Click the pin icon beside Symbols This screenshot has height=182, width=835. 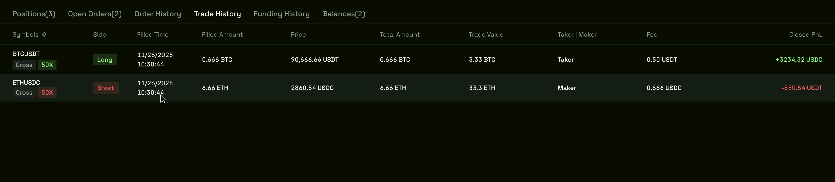pyautogui.click(x=44, y=34)
